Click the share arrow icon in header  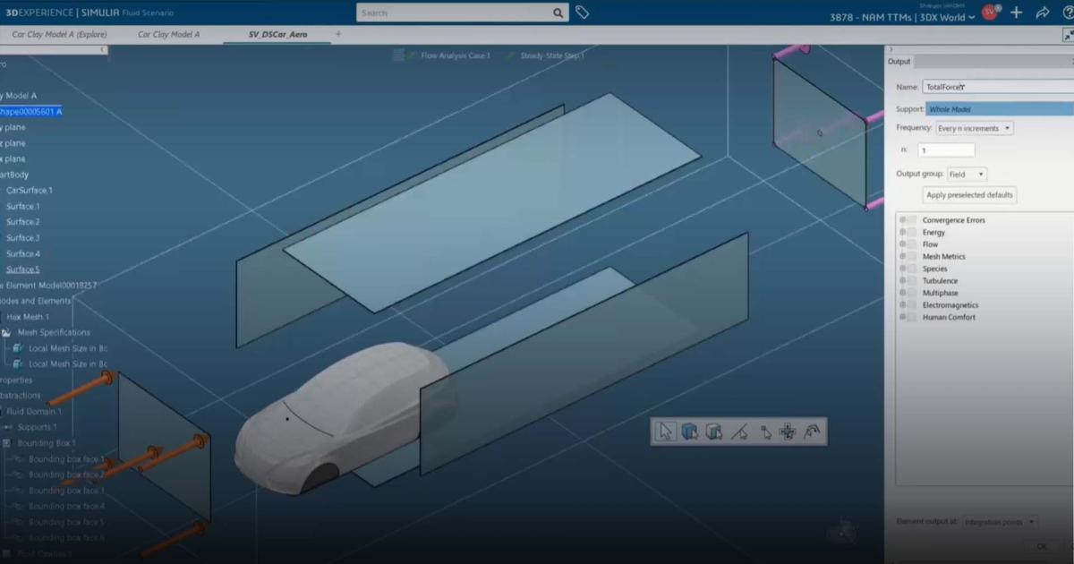coord(1042,13)
